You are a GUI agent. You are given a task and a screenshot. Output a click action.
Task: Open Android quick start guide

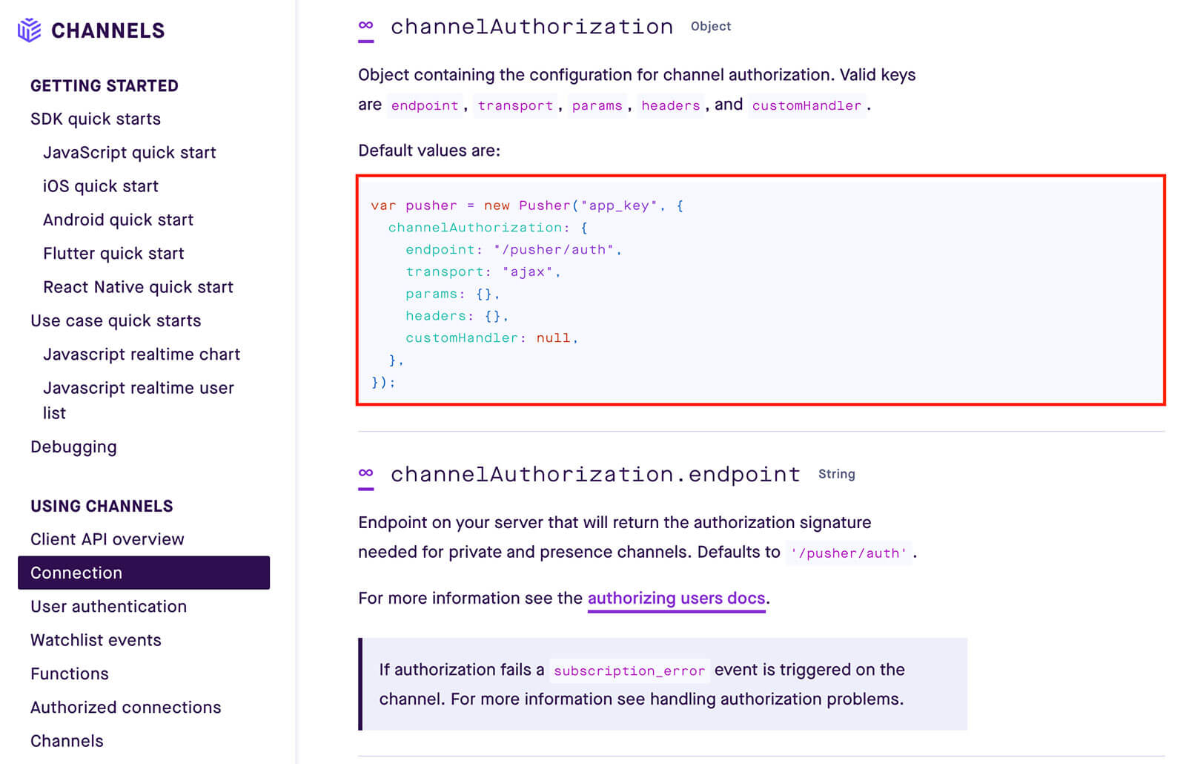(118, 220)
